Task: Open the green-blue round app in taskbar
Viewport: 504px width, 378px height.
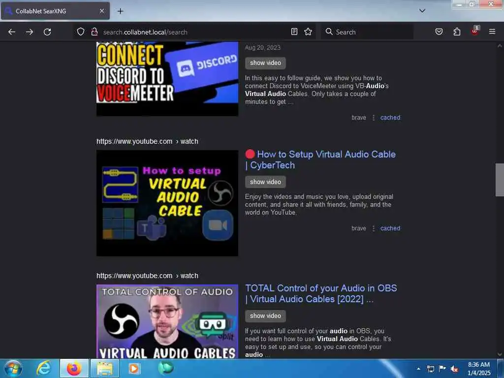Action: [165, 368]
